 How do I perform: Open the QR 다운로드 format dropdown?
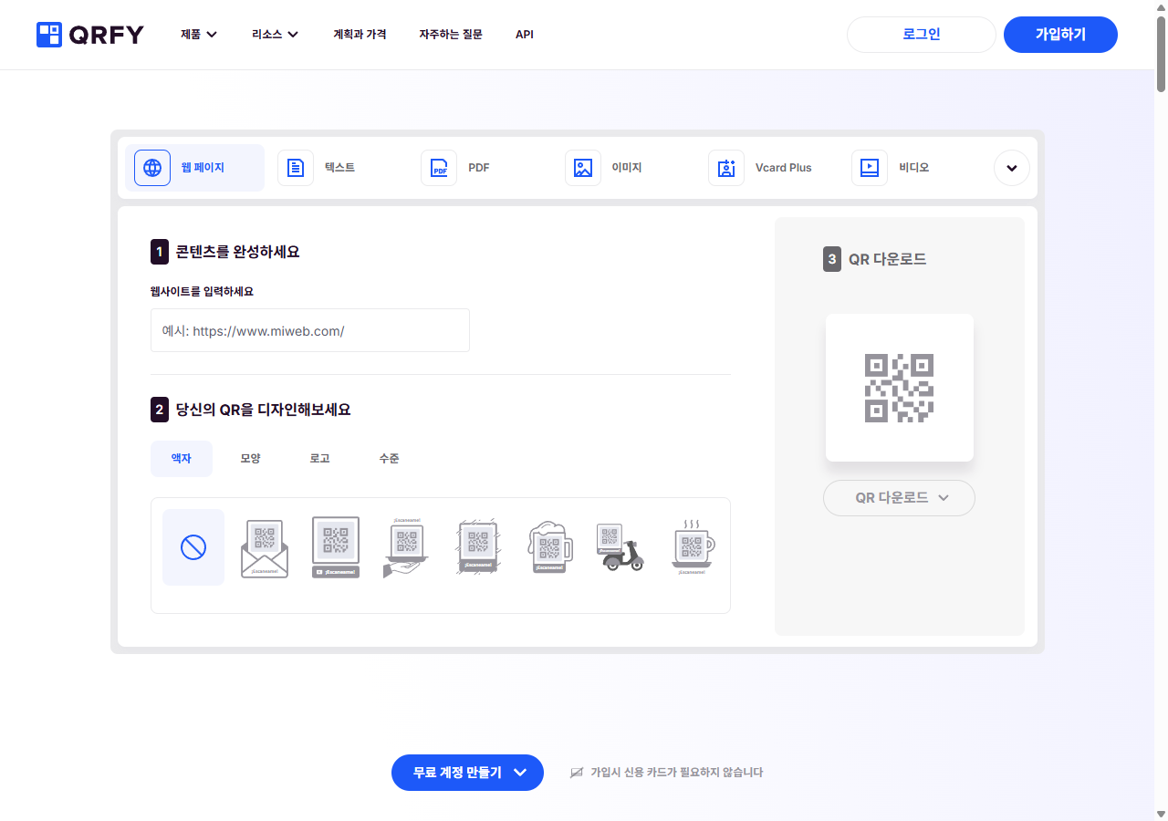point(899,497)
